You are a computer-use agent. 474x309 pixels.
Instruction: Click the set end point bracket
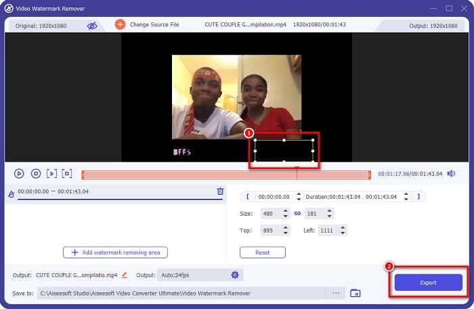(418, 197)
